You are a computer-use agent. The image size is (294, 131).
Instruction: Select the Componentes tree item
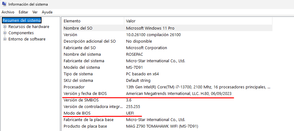pyautogui.click(x=21, y=33)
